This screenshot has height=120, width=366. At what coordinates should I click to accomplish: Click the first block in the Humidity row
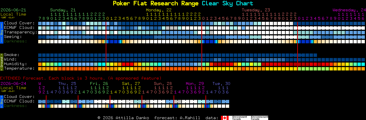pos(40,64)
